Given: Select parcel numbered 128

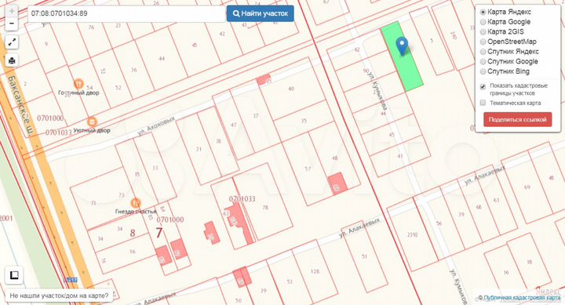Looking at the screenshot, I should point(315,271).
